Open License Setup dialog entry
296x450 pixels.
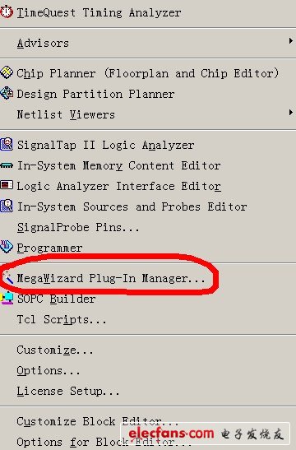tap(68, 391)
